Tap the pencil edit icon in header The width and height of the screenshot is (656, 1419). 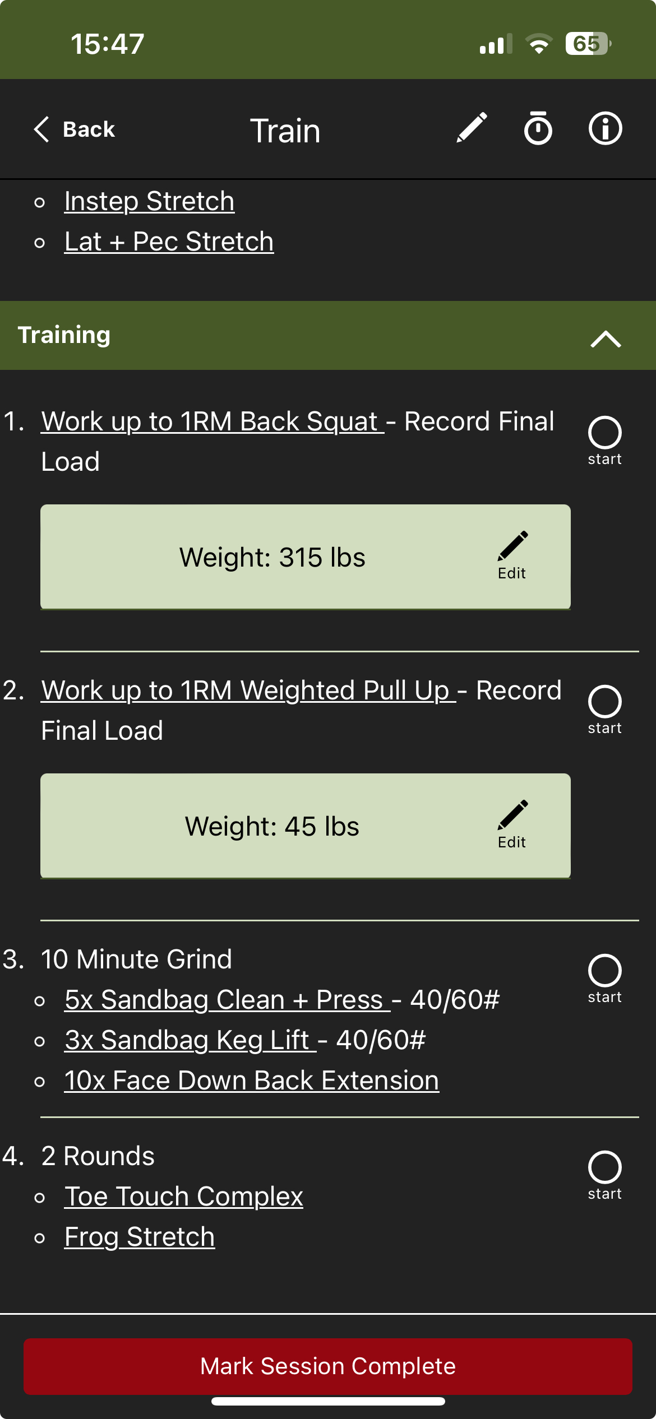coord(472,128)
